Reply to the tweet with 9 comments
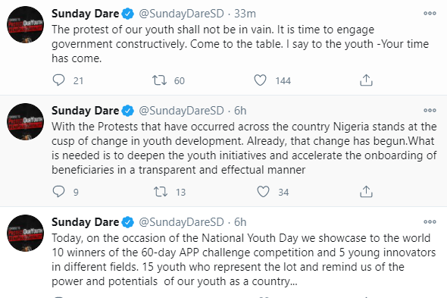447x298 pixels. pos(59,192)
